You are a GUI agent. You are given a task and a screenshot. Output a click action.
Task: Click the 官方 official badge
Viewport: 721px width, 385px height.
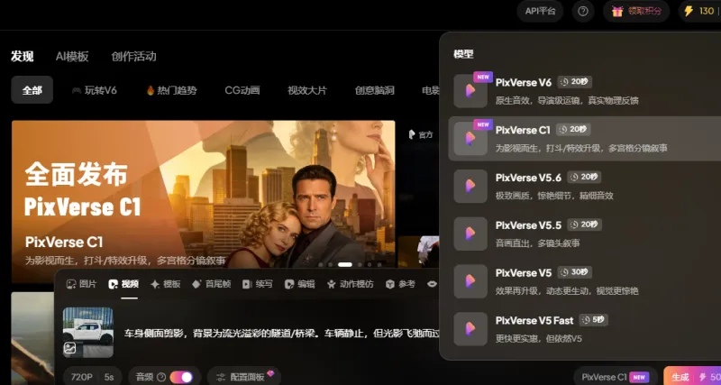coord(421,134)
